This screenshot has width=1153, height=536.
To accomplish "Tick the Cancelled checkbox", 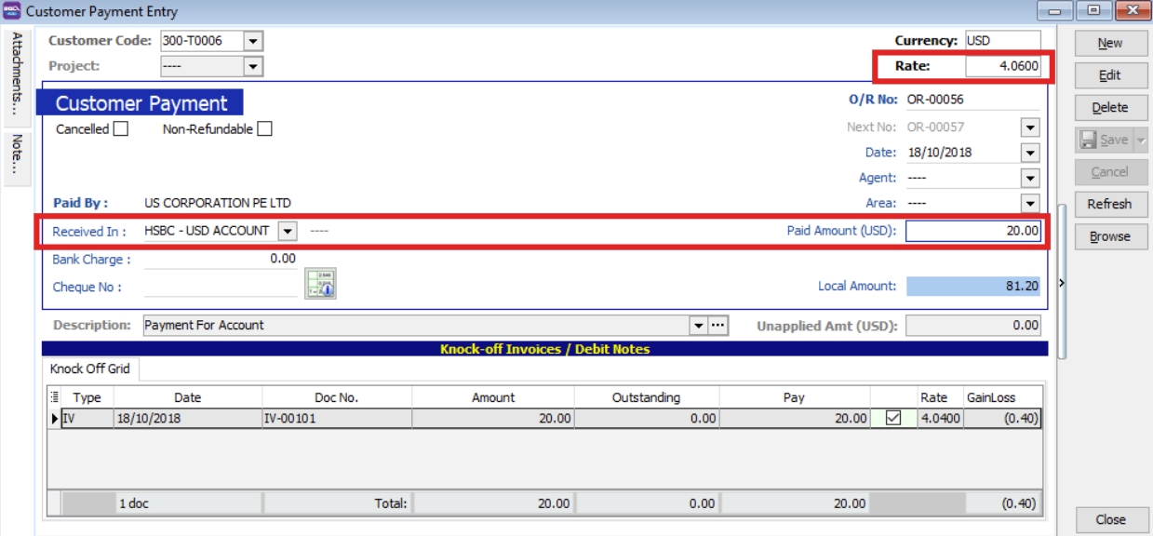I will 120,129.
